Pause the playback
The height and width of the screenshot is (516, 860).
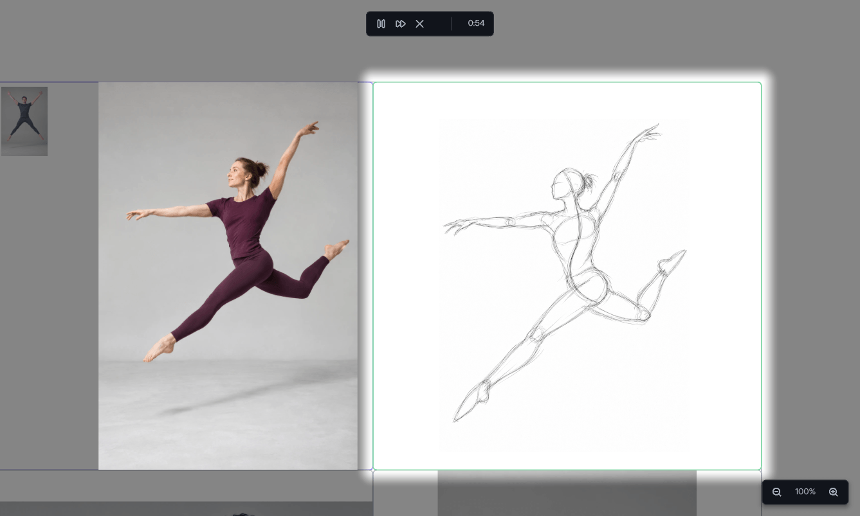tap(381, 24)
